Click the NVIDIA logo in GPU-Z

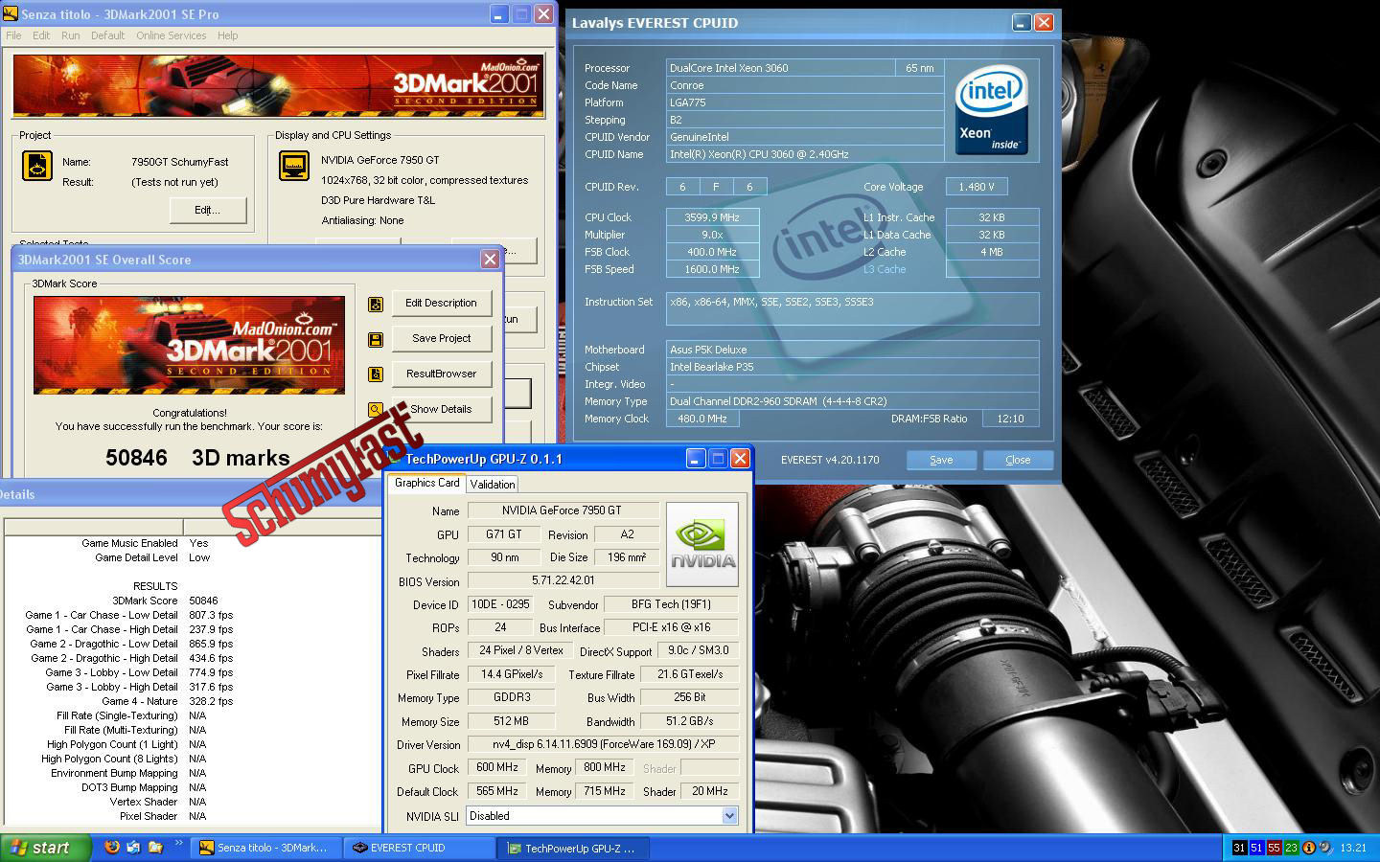(x=702, y=544)
